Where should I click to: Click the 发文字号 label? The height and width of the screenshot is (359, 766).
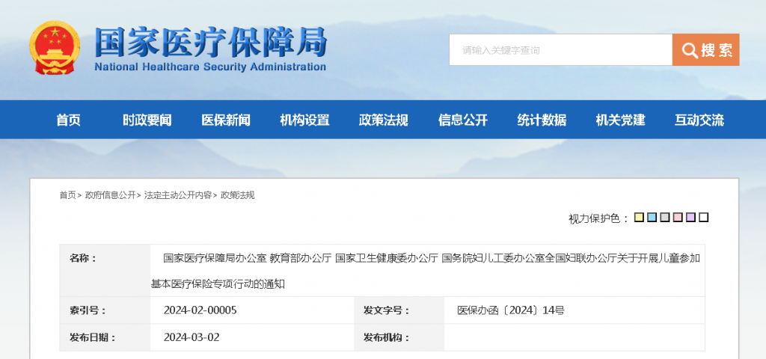pos(386,310)
